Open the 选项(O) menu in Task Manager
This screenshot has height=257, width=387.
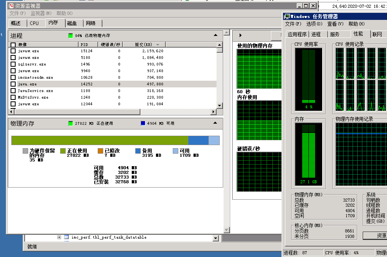point(314,24)
